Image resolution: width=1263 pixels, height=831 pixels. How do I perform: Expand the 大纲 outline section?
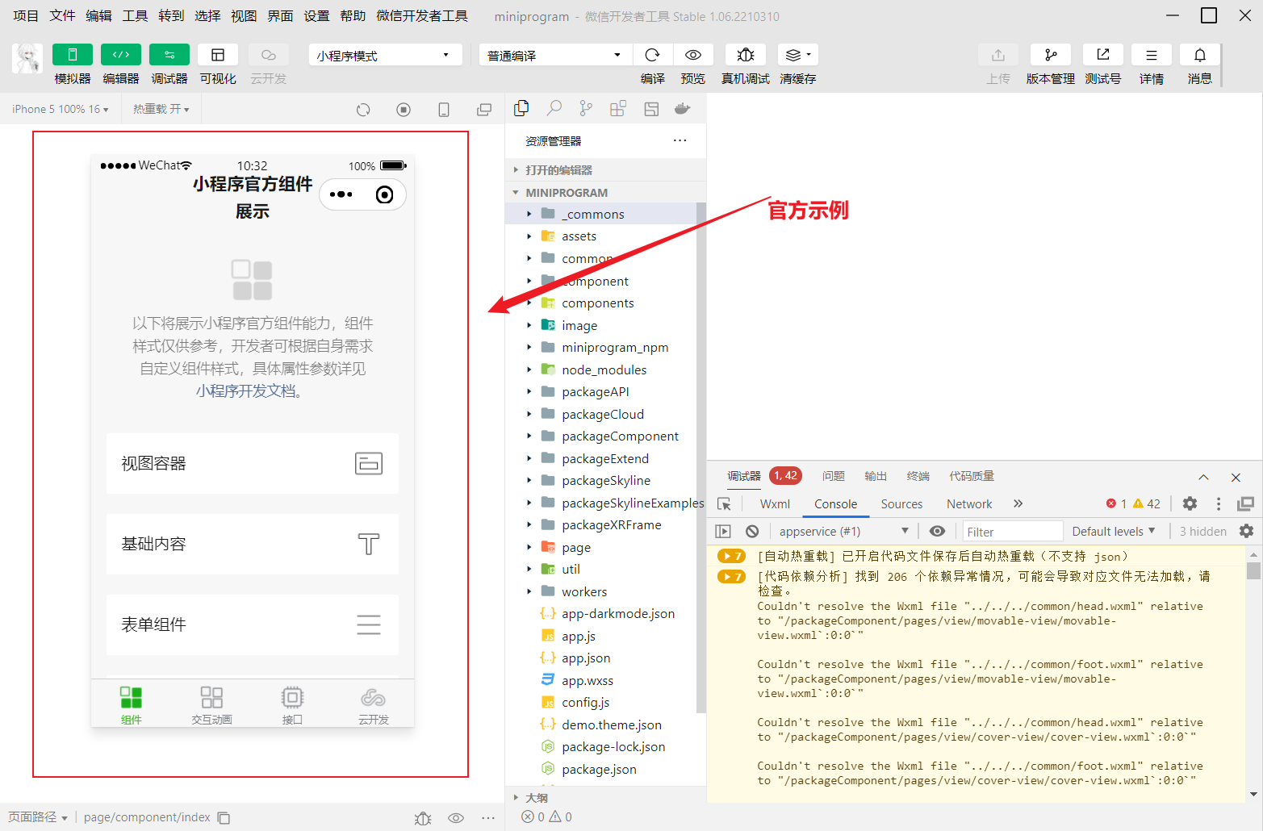[x=605, y=798]
